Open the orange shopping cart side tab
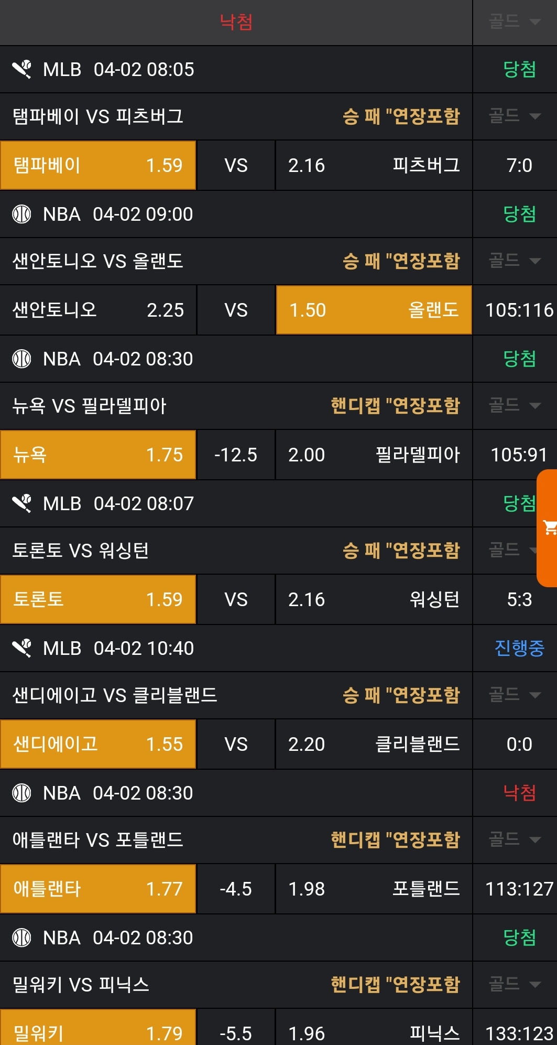The height and width of the screenshot is (1045, 557). [x=548, y=527]
